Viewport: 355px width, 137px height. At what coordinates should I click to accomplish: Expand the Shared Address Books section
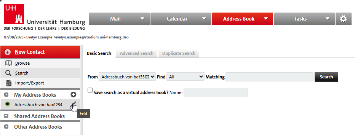[6, 116]
